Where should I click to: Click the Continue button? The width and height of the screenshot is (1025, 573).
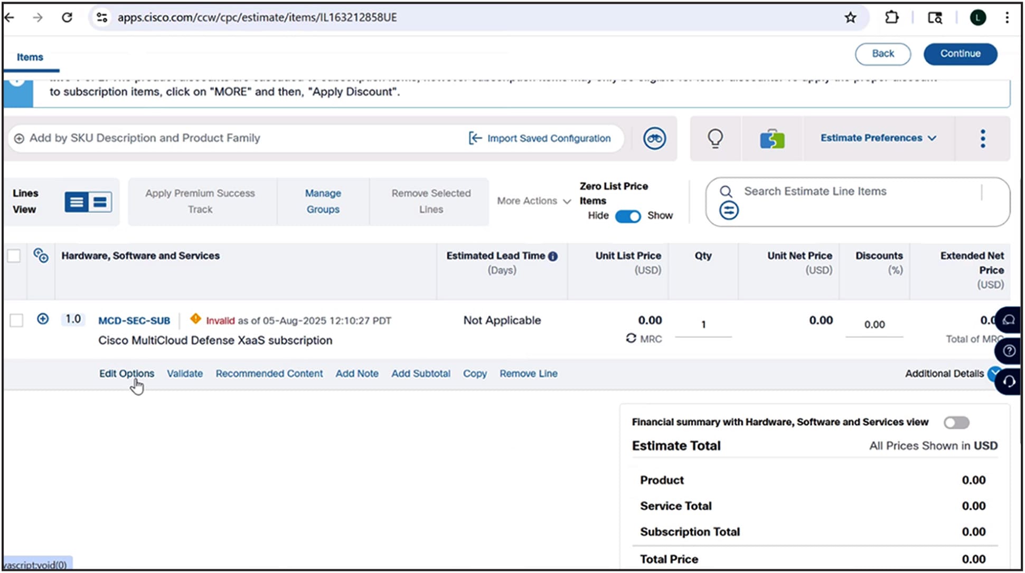[960, 54]
